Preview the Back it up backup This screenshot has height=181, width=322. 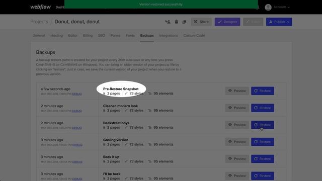tap(237, 159)
